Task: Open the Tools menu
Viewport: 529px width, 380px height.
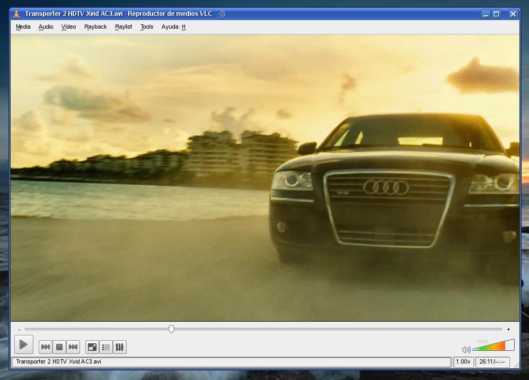Action: [147, 27]
